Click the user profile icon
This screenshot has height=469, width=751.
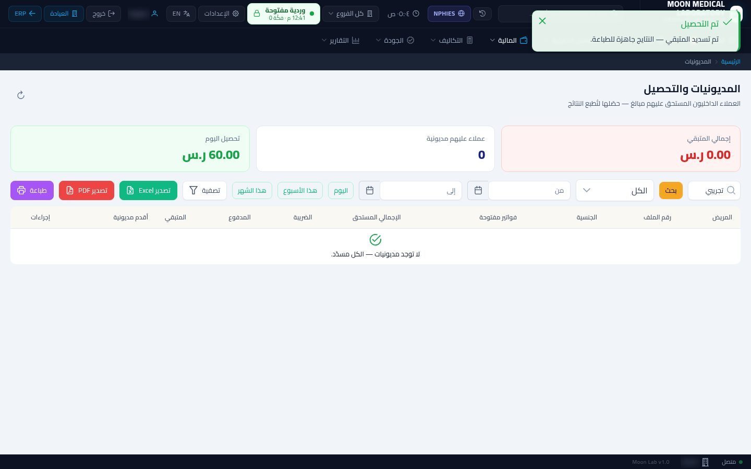pyautogui.click(x=154, y=14)
